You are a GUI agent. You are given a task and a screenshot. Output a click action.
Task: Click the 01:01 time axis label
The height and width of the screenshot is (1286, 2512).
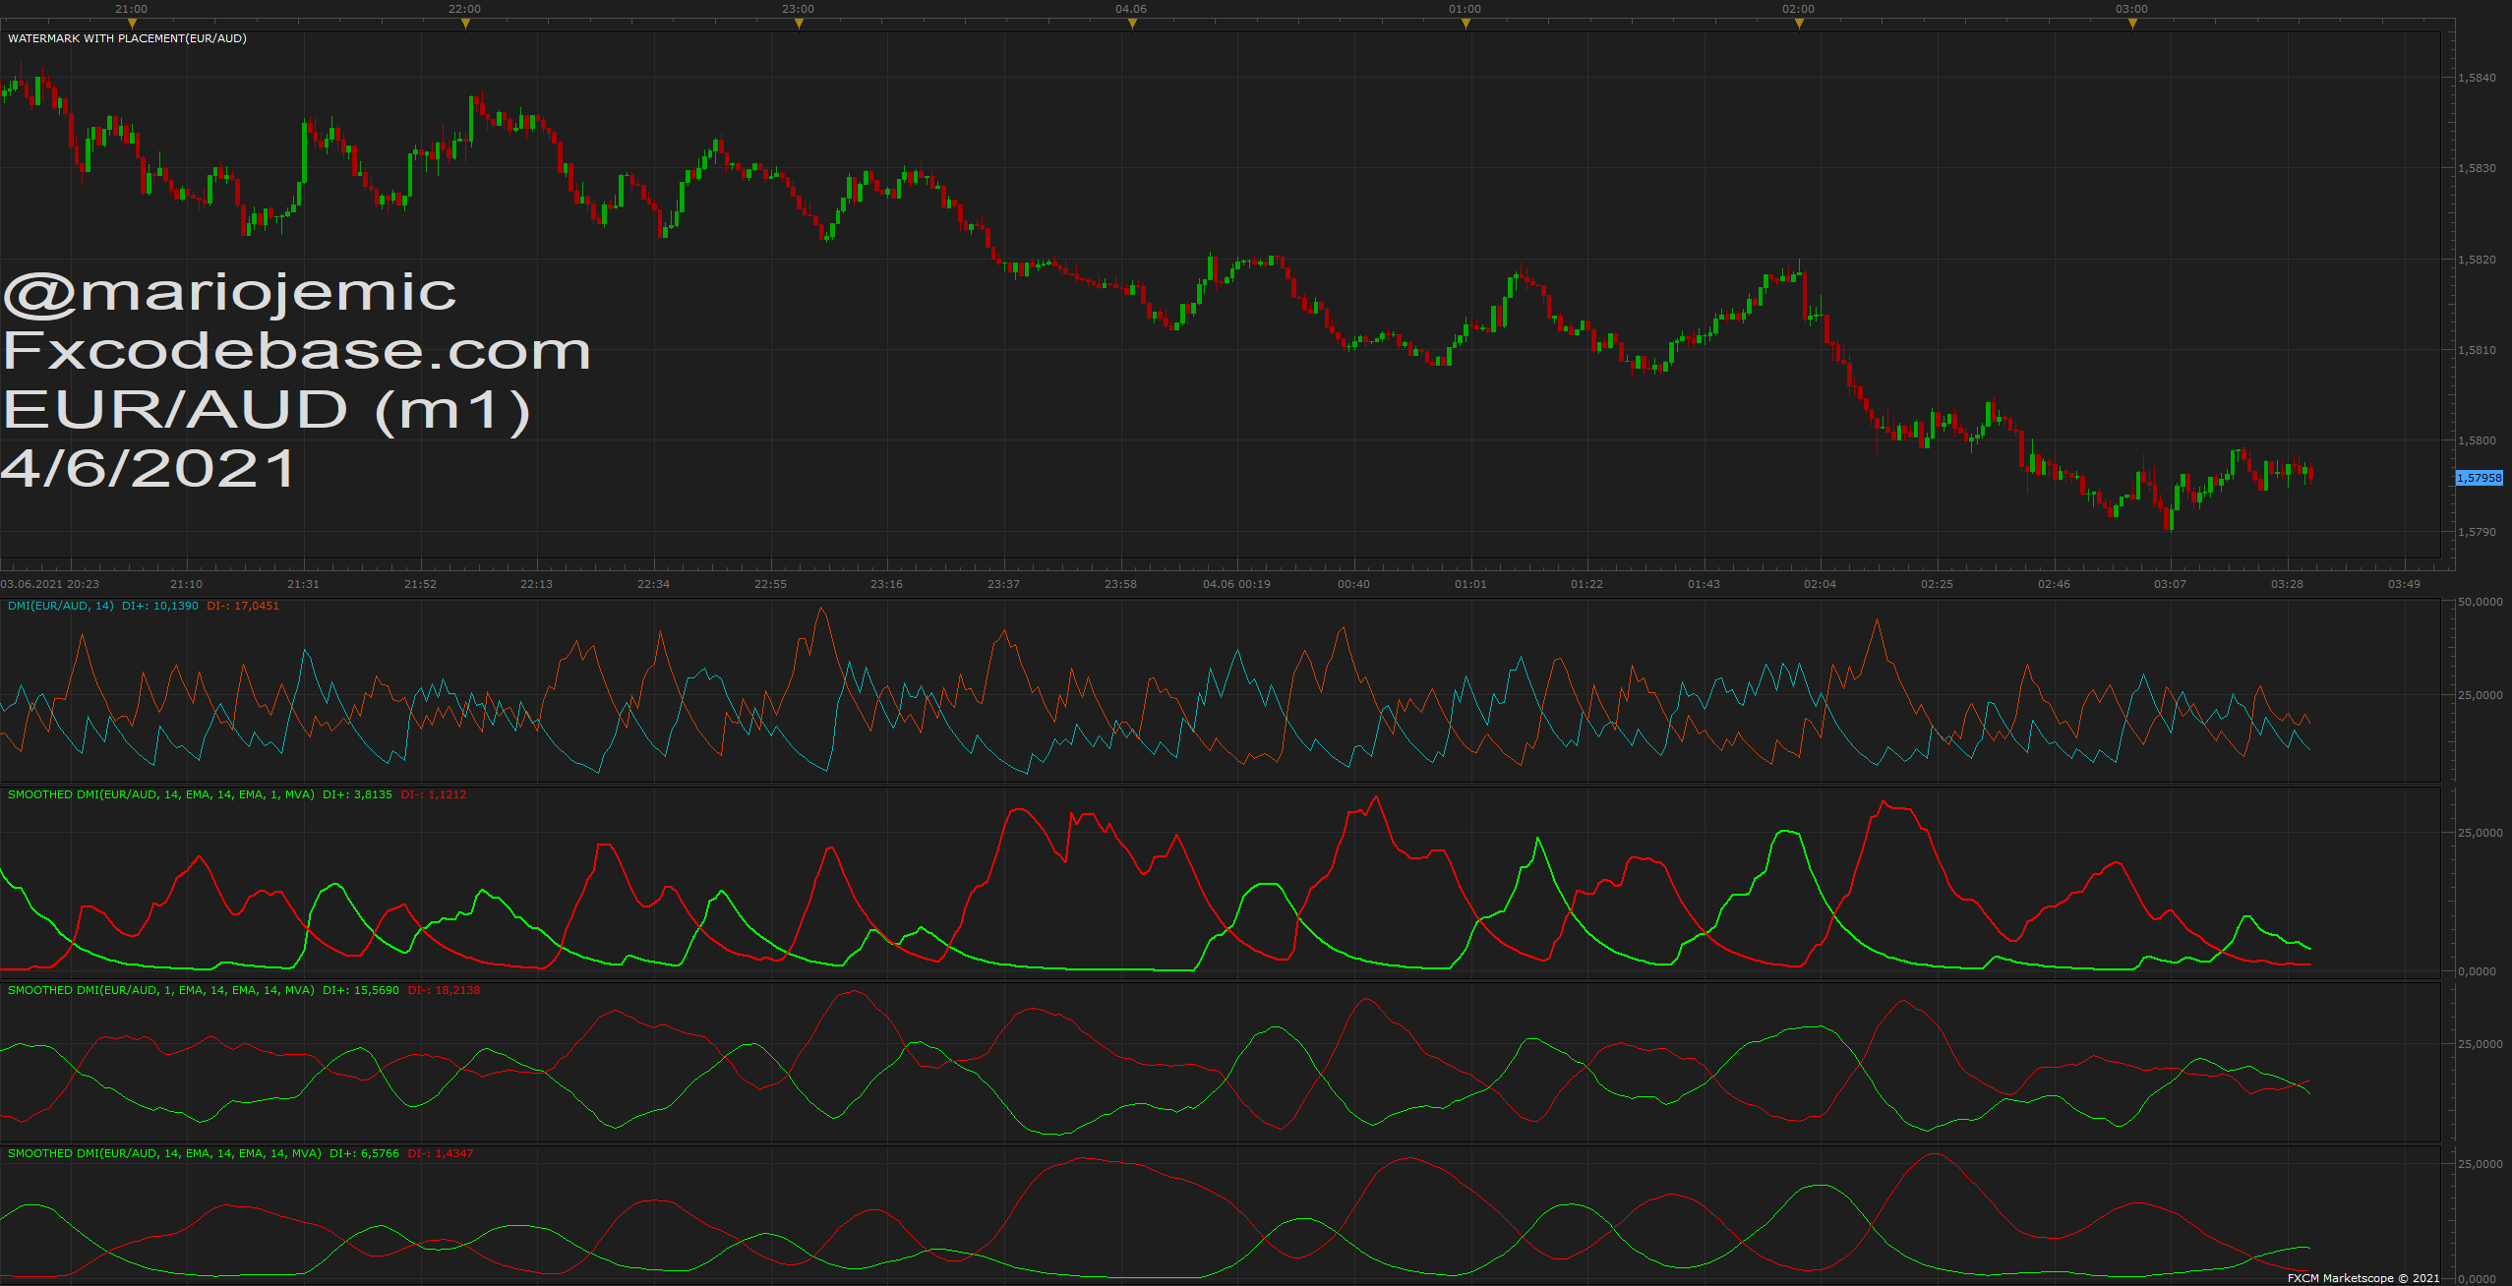click(x=1470, y=584)
